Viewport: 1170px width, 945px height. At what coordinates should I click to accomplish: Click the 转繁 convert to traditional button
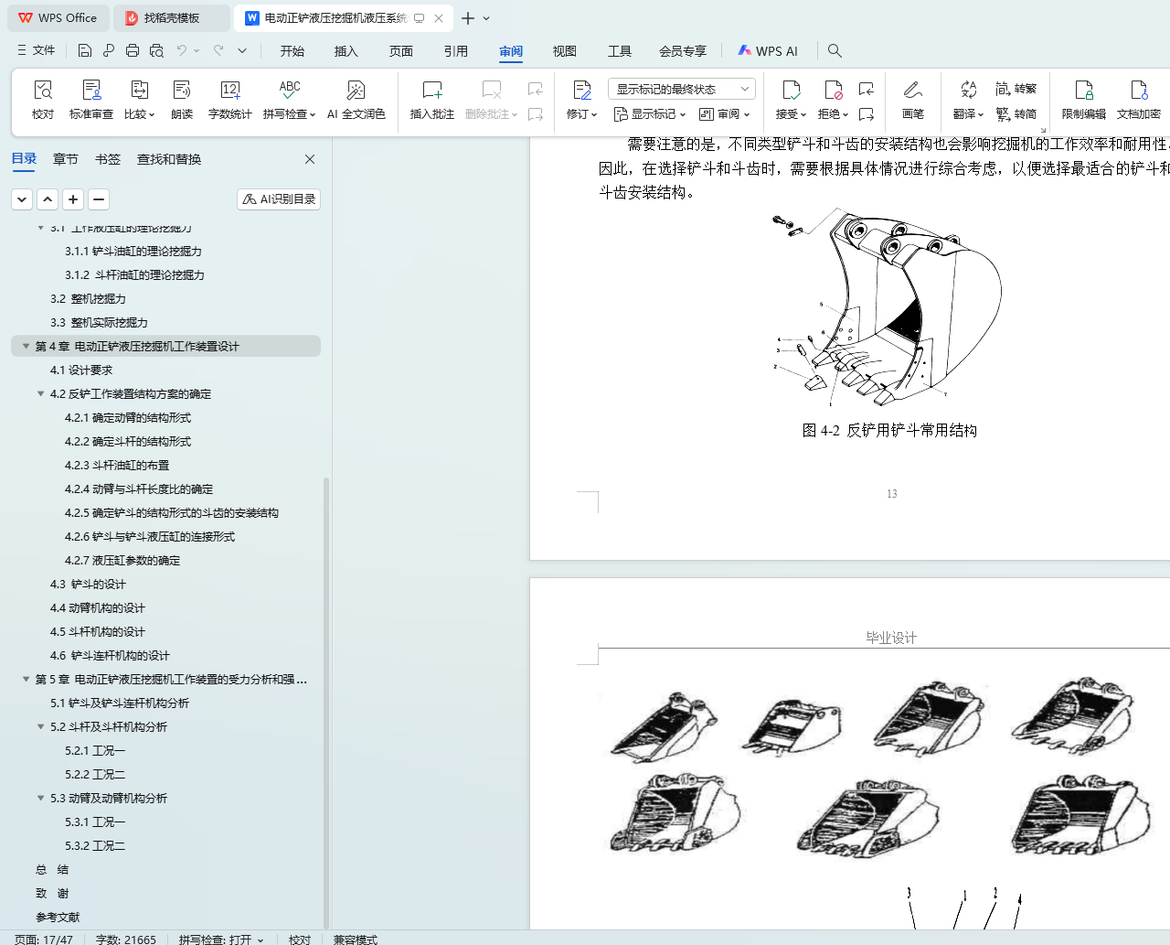pyautogui.click(x=1016, y=89)
